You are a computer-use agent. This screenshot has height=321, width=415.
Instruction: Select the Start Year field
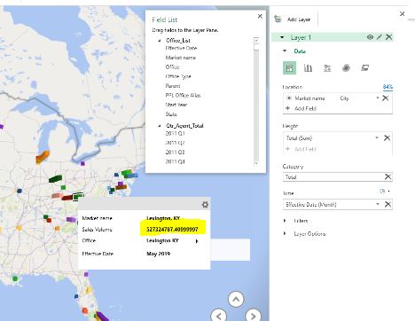176,105
